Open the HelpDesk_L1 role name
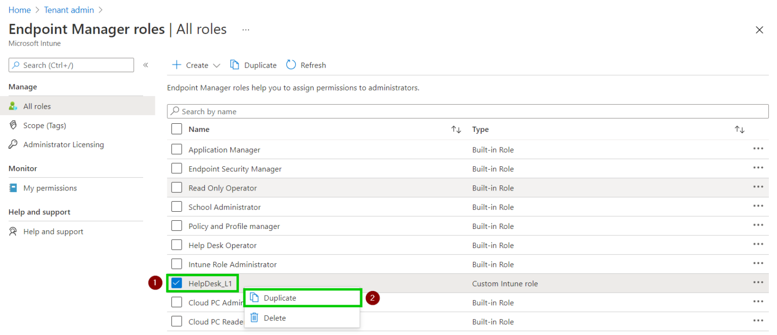 (x=210, y=283)
